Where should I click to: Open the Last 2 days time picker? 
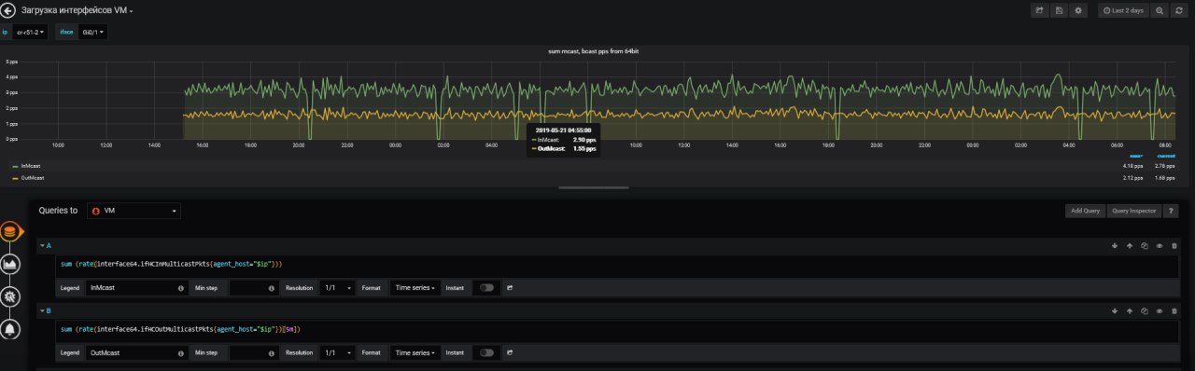[x=1124, y=10]
